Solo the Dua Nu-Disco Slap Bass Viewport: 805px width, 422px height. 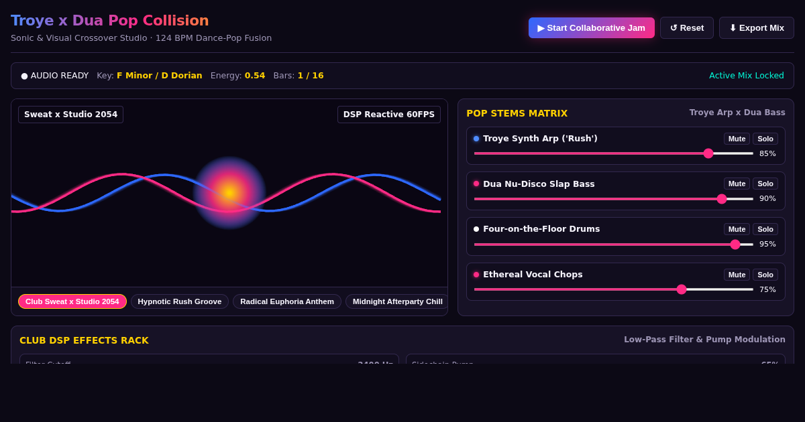[x=765, y=184]
